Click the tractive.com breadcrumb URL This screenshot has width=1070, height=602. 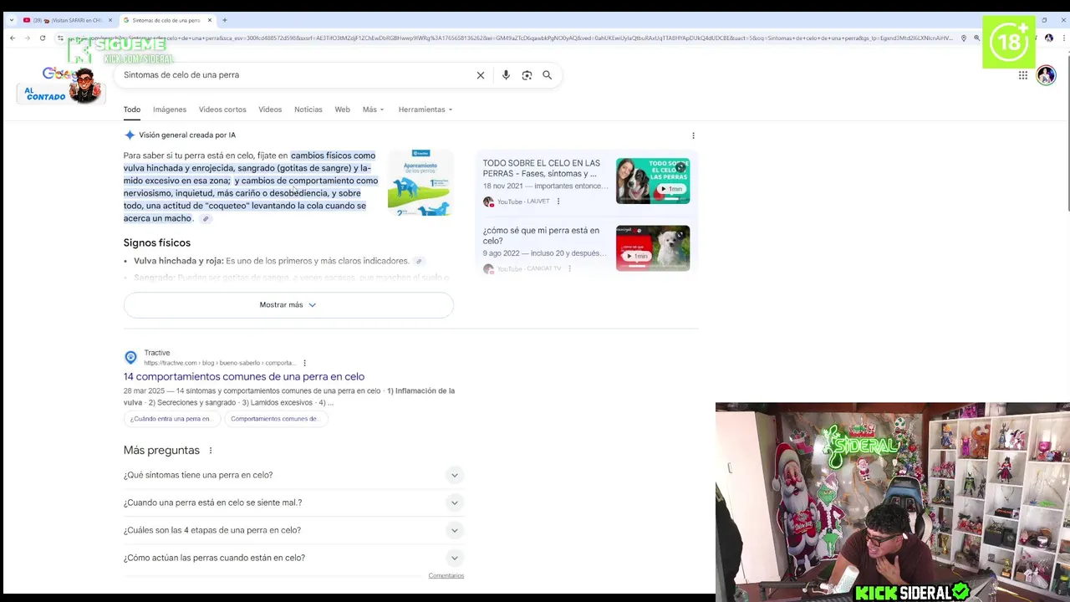pos(219,363)
